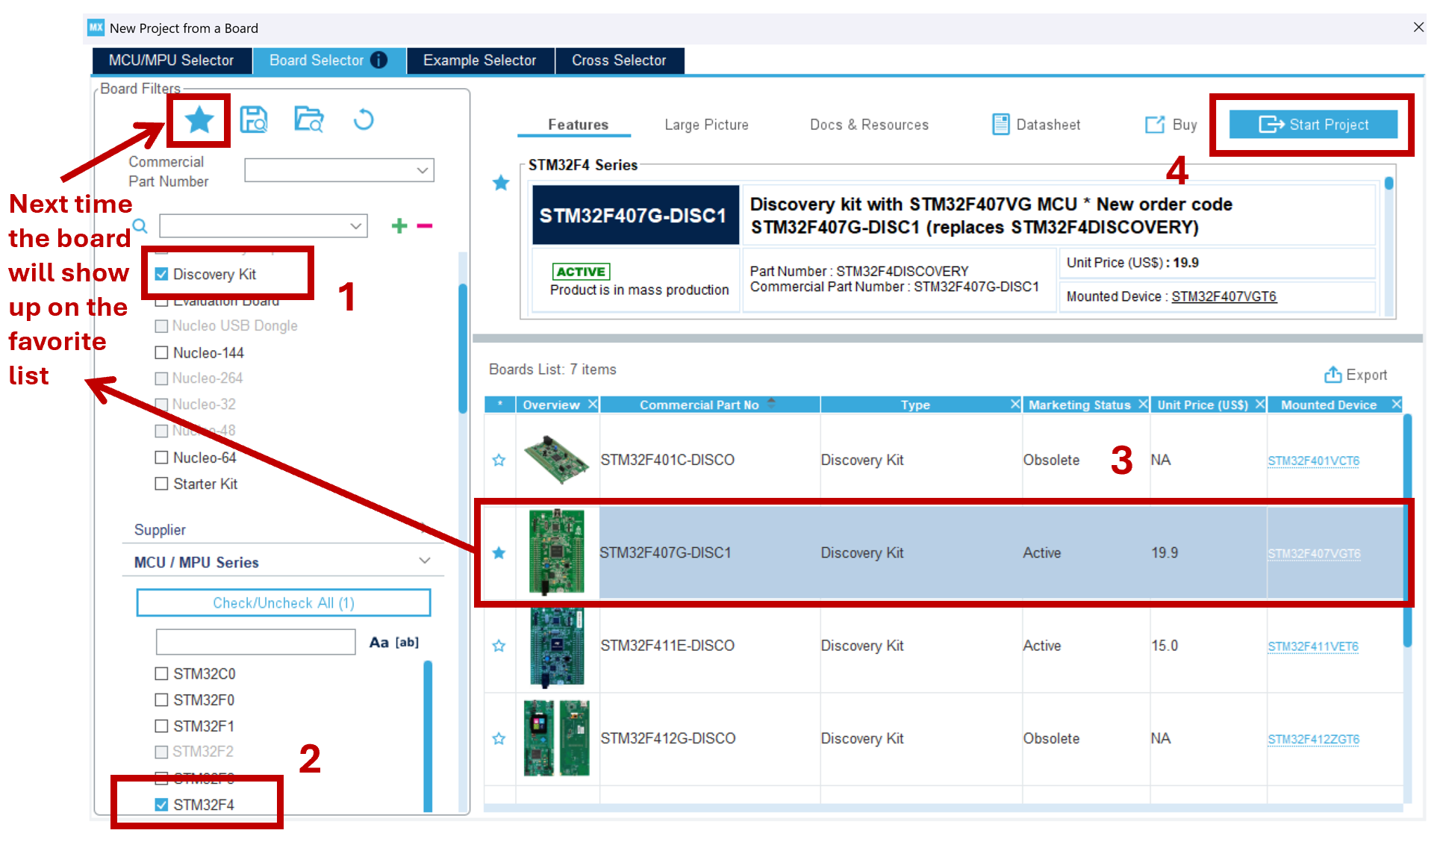Check the STM32C0 series checkbox

coord(161,673)
